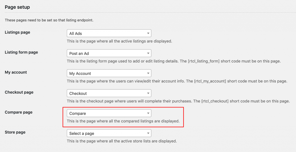Open the Store page Select a page dropdown
This screenshot has height=152, width=296.
(x=109, y=133)
